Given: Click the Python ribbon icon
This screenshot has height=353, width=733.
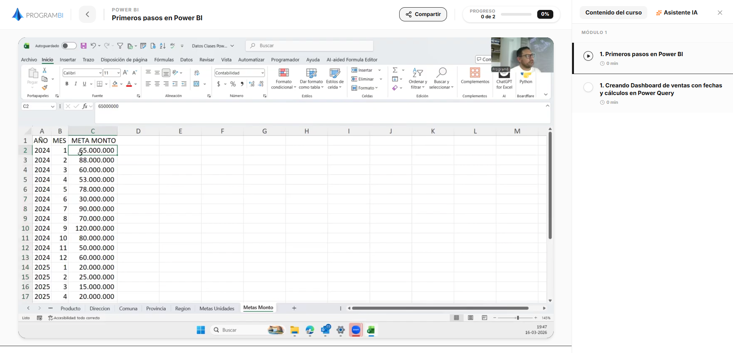Looking at the screenshot, I should pyautogui.click(x=526, y=76).
